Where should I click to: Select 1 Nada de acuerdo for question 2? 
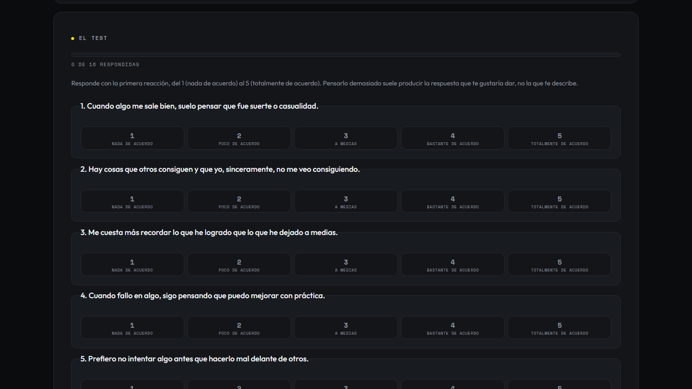click(x=132, y=201)
